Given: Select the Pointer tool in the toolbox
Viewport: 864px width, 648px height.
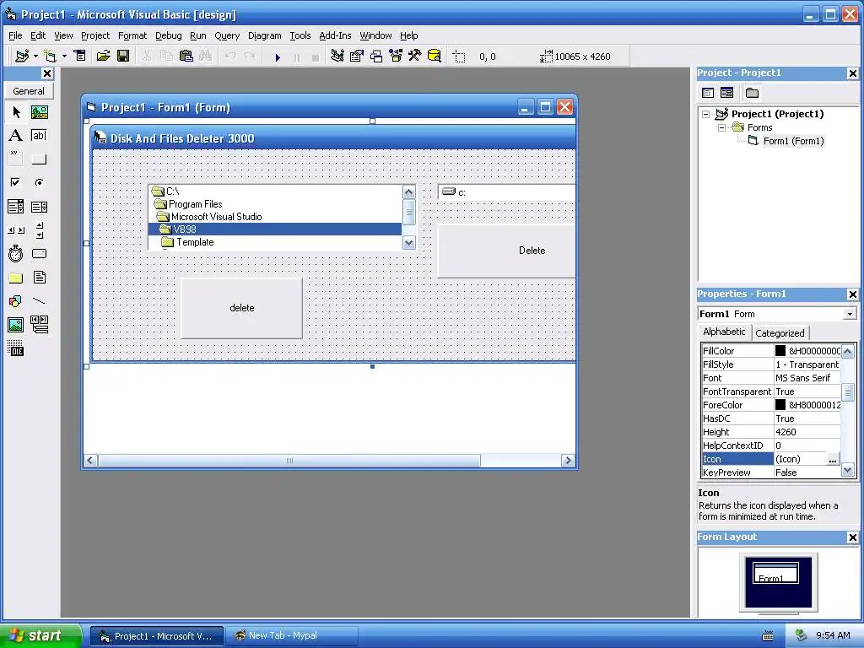Looking at the screenshot, I should coord(16,112).
